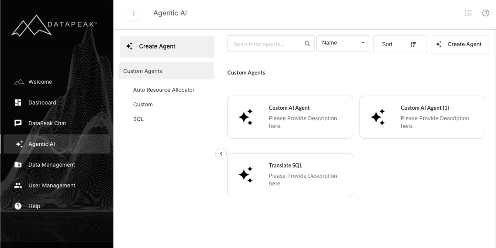The image size is (496, 248).
Task: Click the help icon at top right
Action: pyautogui.click(x=486, y=13)
